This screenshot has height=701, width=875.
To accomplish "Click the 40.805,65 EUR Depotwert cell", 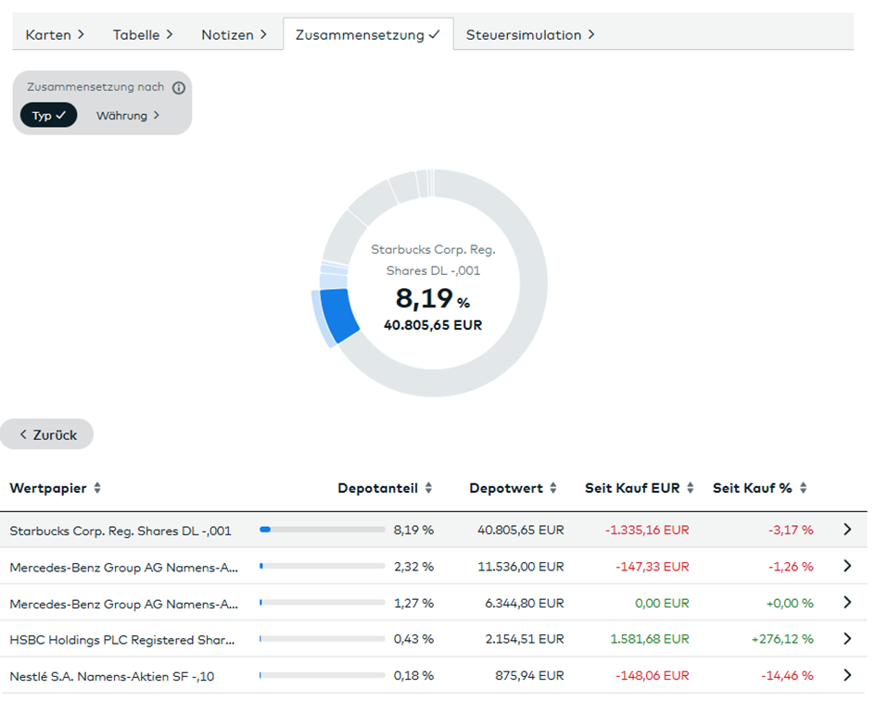I will click(x=521, y=530).
